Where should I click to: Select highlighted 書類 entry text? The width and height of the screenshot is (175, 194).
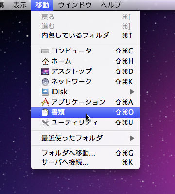coord(58,112)
